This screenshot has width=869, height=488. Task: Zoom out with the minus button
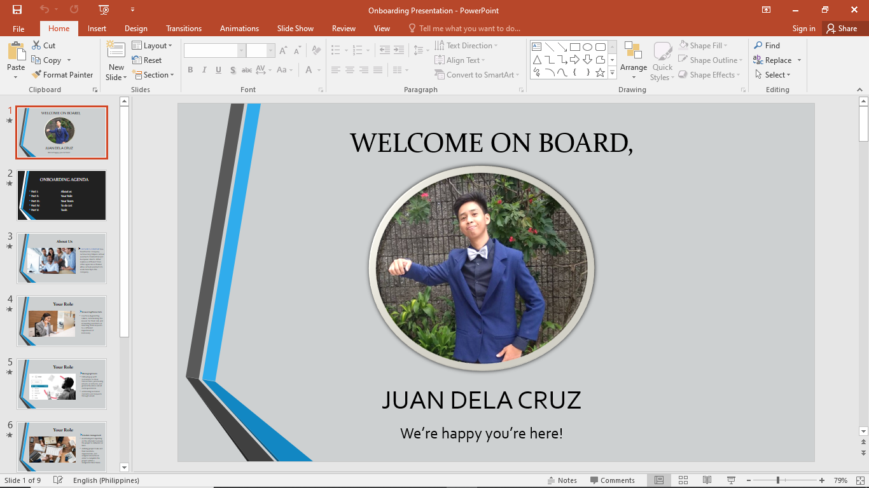(x=749, y=480)
